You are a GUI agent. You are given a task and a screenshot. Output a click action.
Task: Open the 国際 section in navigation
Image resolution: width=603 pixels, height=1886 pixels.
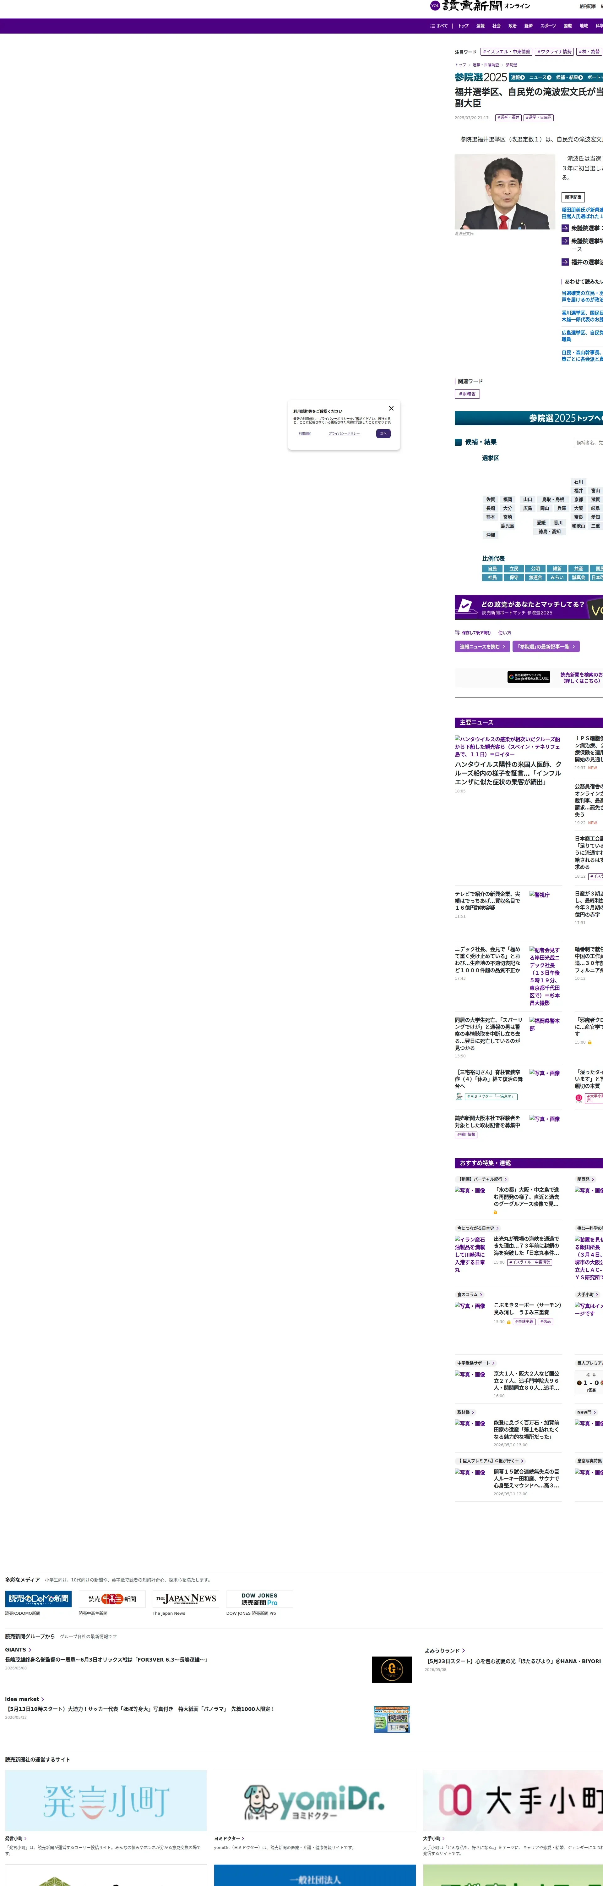click(x=568, y=26)
